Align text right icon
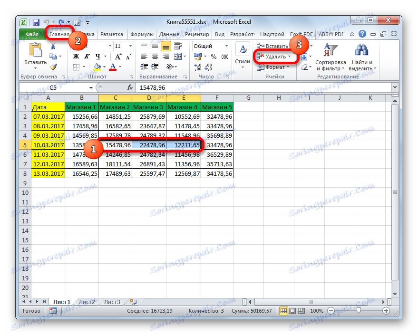418x335 pixels. click(166, 57)
